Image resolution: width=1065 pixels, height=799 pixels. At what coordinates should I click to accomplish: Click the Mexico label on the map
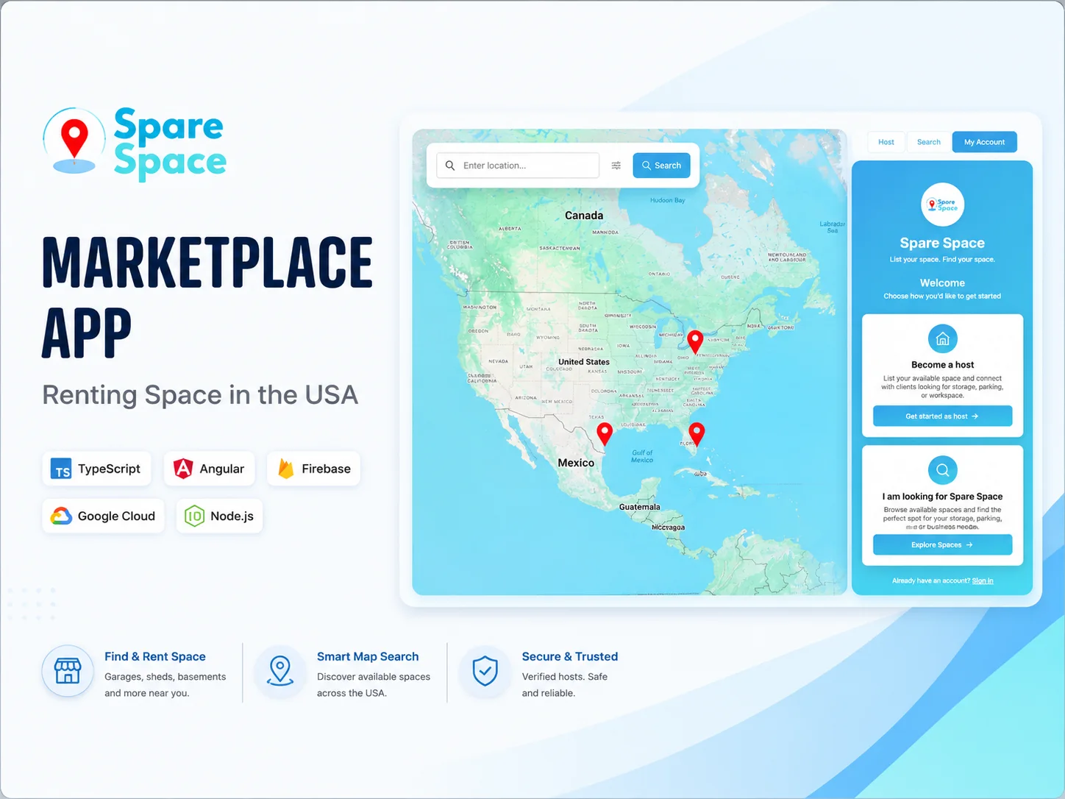pyautogui.click(x=576, y=463)
